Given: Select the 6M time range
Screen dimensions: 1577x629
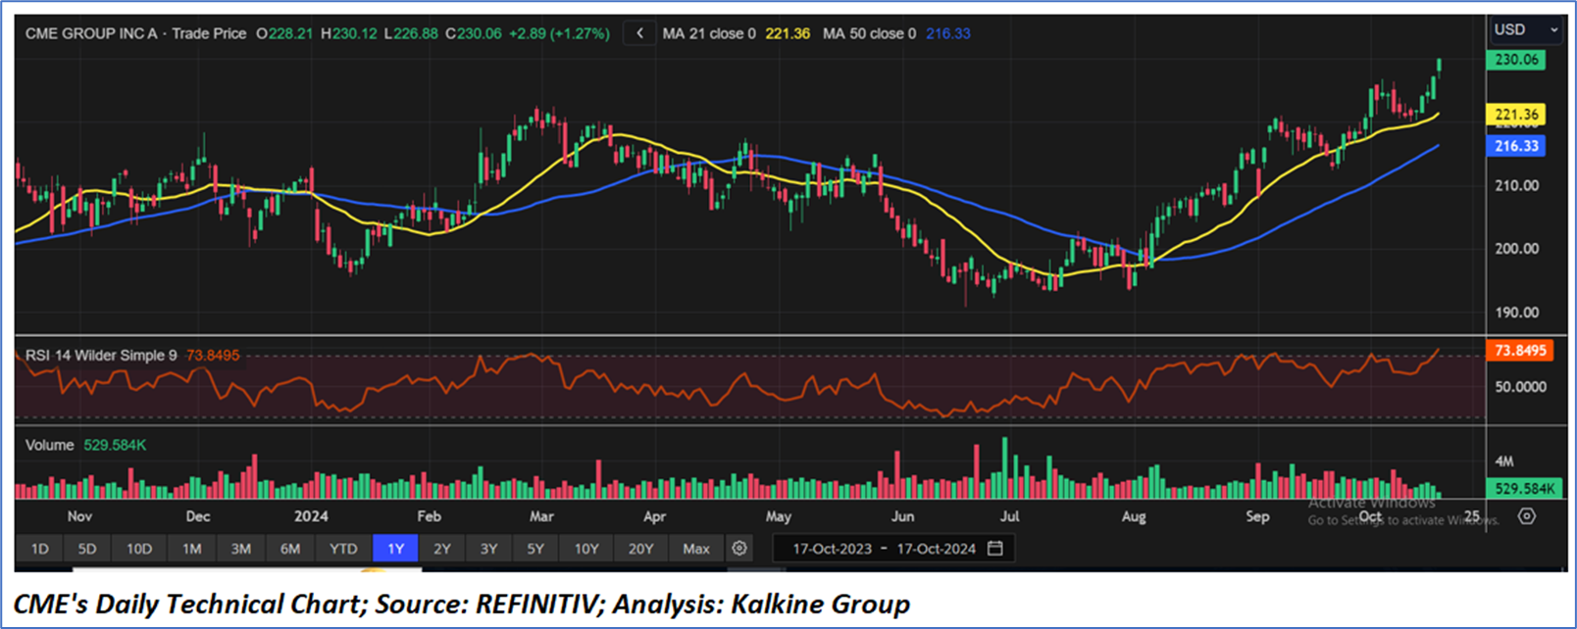Looking at the screenshot, I should click(290, 549).
